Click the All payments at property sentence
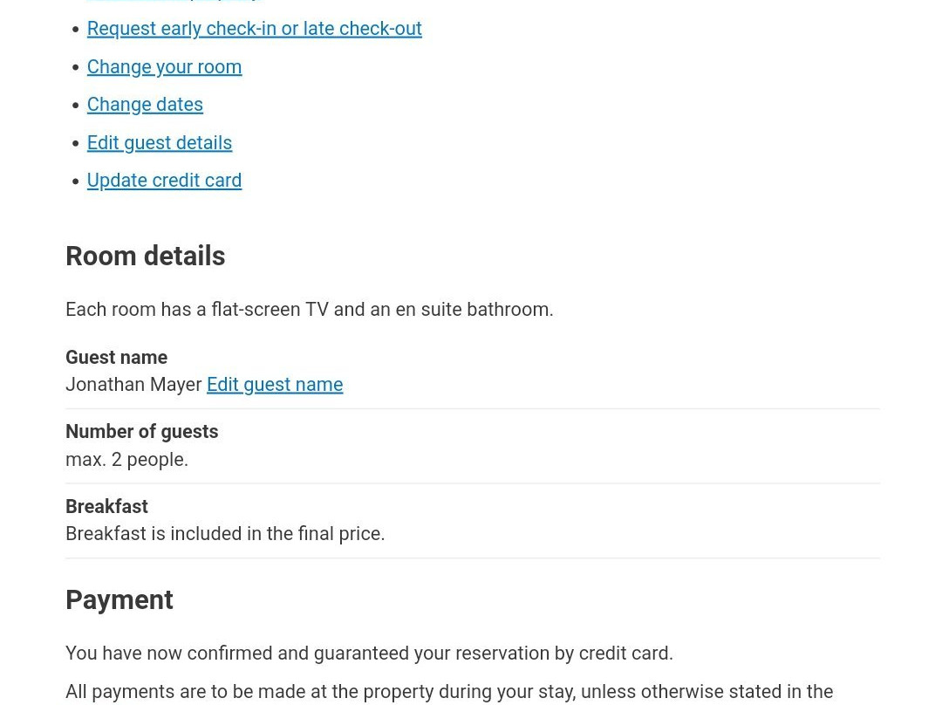 448,692
